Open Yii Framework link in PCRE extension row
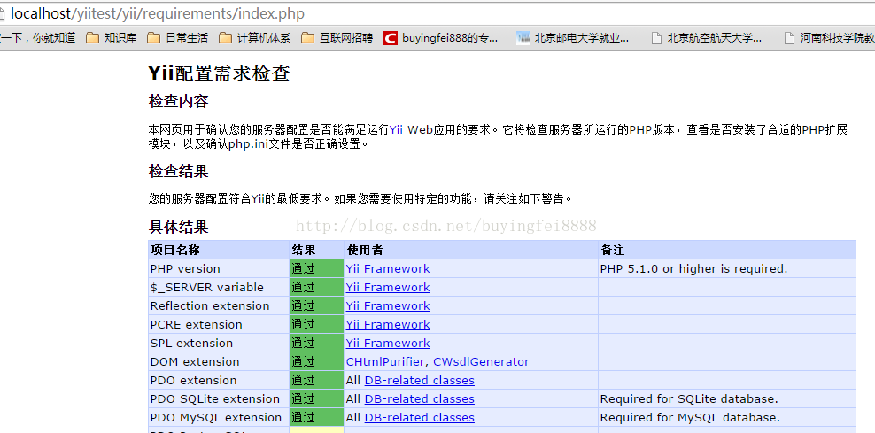 [388, 324]
